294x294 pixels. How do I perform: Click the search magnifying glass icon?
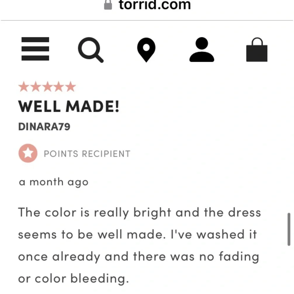coord(91,50)
